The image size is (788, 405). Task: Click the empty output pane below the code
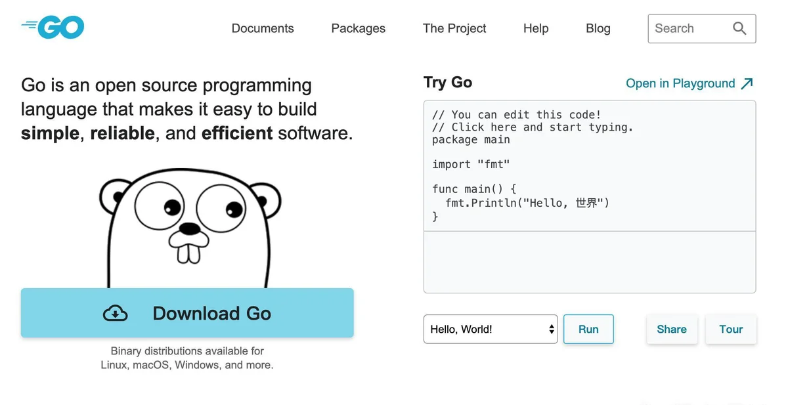click(x=590, y=262)
